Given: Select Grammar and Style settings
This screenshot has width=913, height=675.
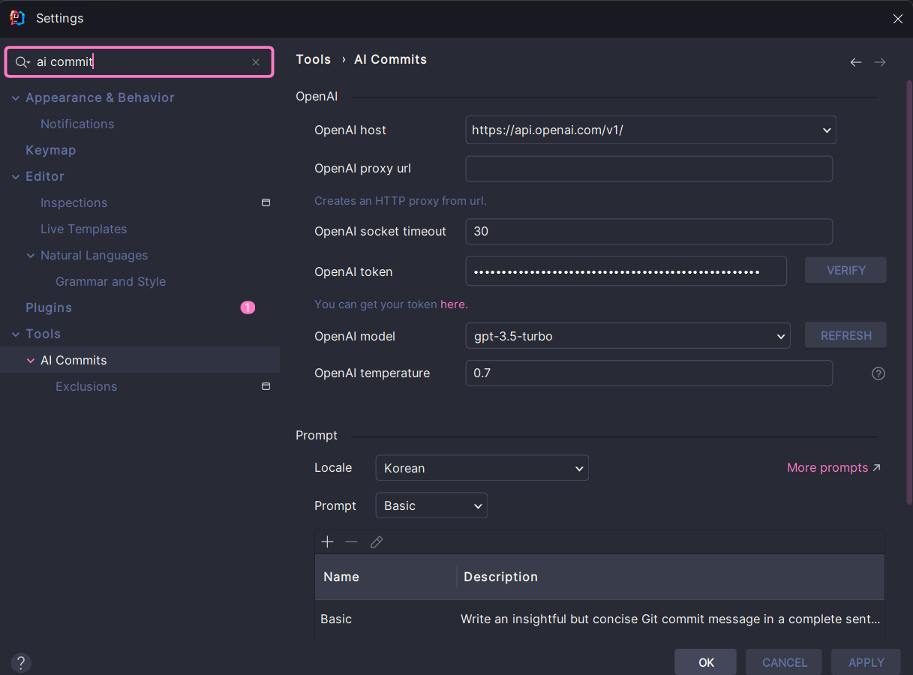Looking at the screenshot, I should click(x=110, y=281).
